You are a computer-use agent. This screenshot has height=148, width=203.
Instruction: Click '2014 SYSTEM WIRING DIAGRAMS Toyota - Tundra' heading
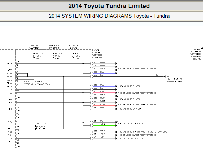click(x=109, y=16)
